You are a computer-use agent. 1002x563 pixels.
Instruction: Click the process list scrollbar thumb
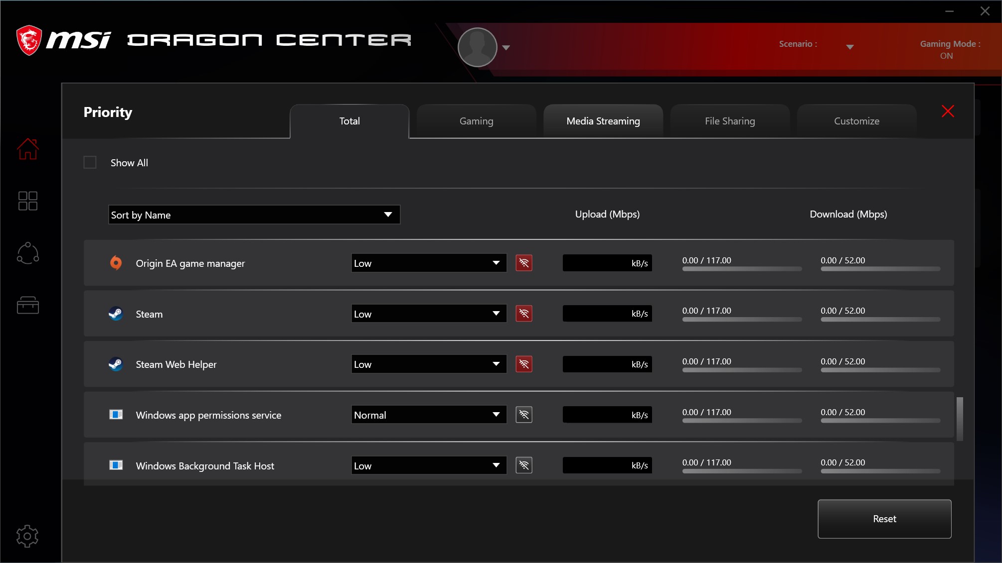pos(960,419)
